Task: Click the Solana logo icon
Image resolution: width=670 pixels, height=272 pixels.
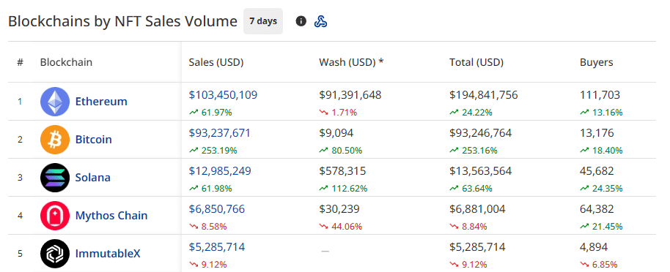Action: pyautogui.click(x=55, y=178)
